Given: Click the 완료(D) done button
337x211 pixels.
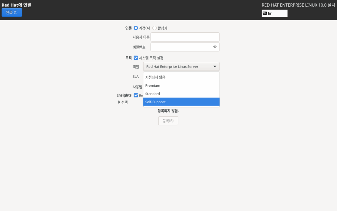Looking at the screenshot, I should tap(12, 13).
